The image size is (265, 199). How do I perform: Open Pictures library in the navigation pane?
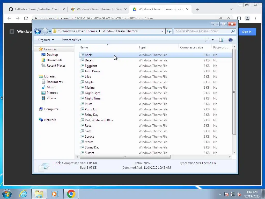(52, 93)
